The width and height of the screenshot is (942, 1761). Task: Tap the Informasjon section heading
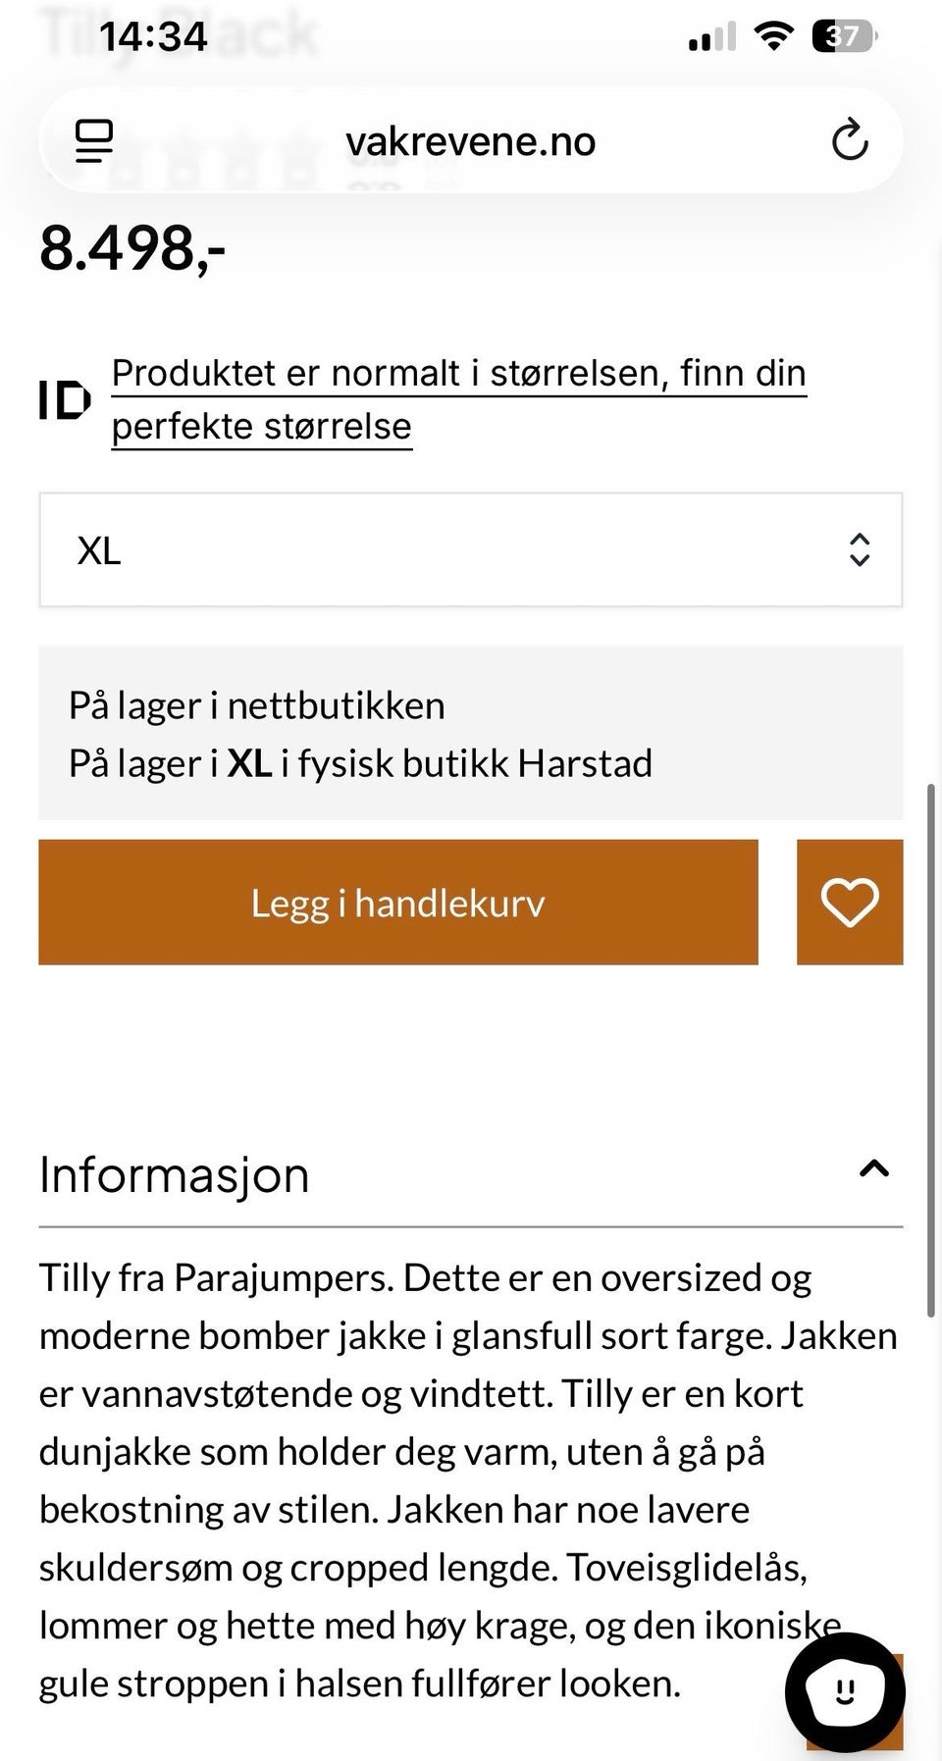tap(175, 1175)
